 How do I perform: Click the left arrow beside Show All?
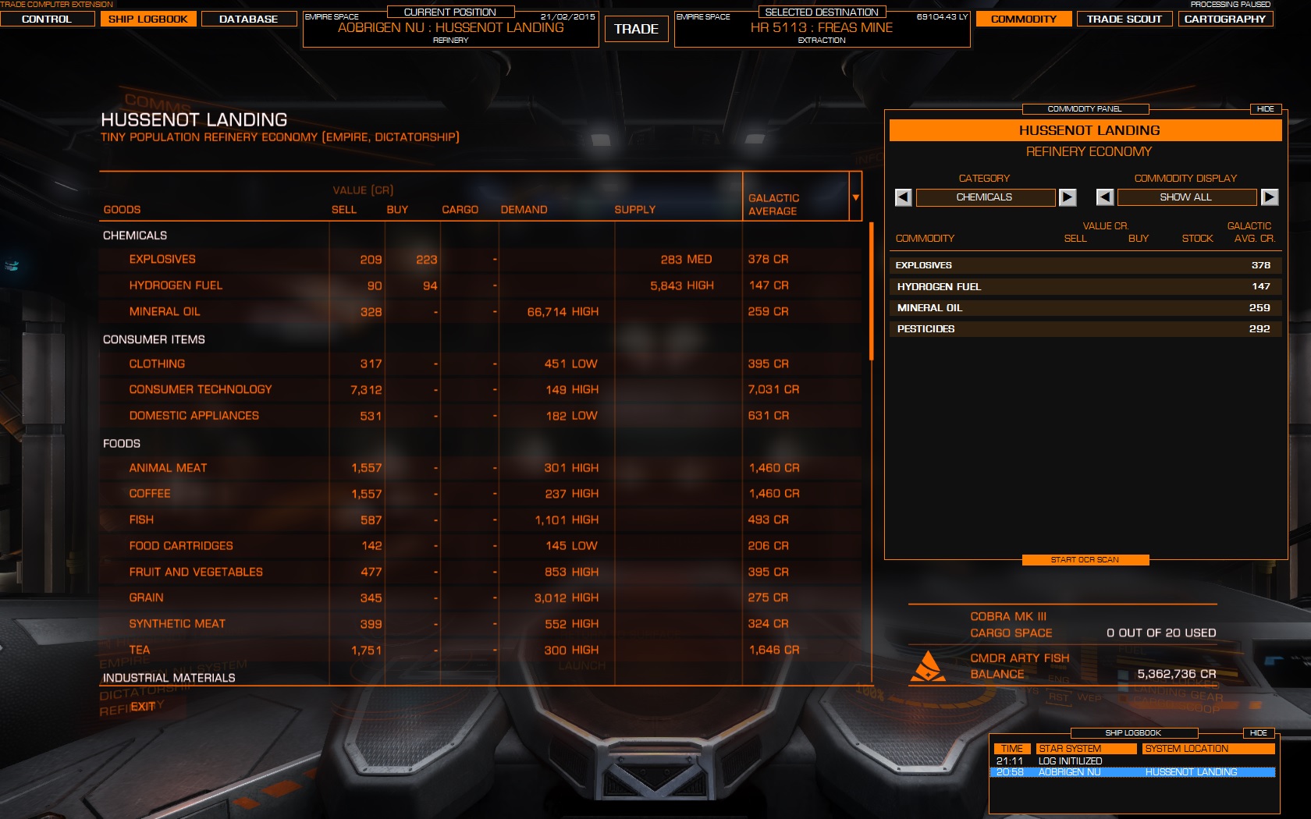[x=1105, y=197]
